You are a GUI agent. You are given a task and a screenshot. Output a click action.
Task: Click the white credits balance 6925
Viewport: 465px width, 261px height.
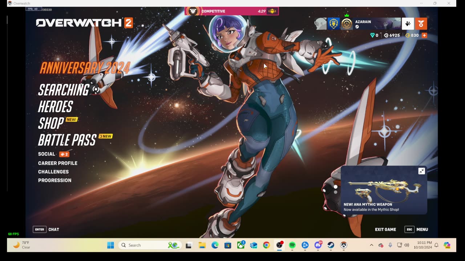click(392, 36)
